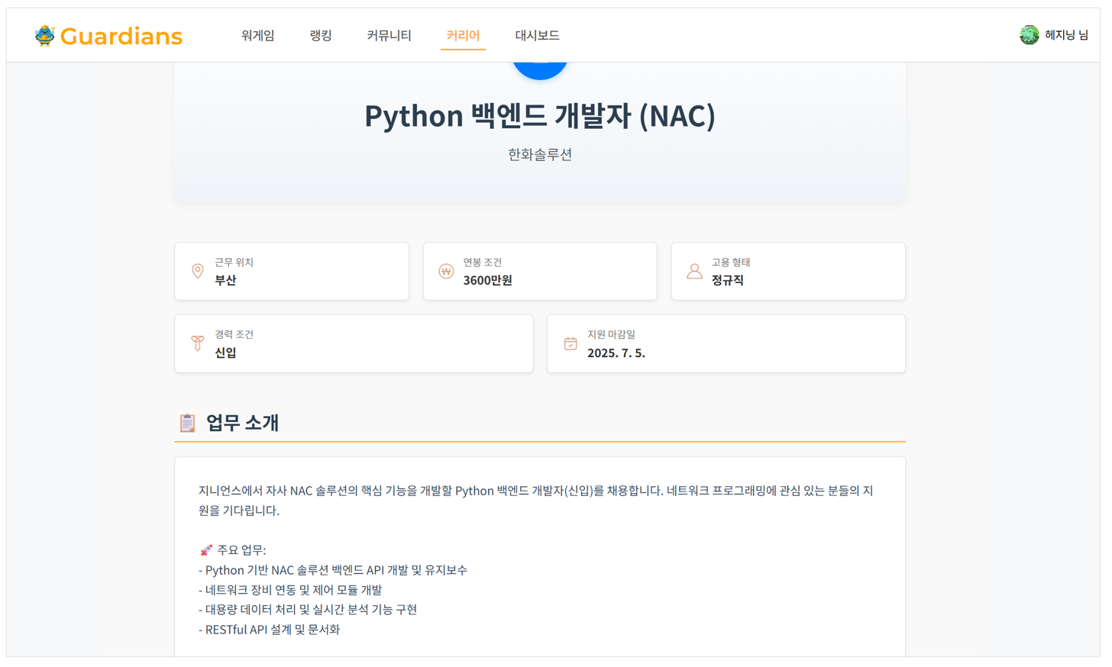Click the 3600만원 salary value
This screenshot has height=667, width=1112.
pyautogui.click(x=487, y=280)
